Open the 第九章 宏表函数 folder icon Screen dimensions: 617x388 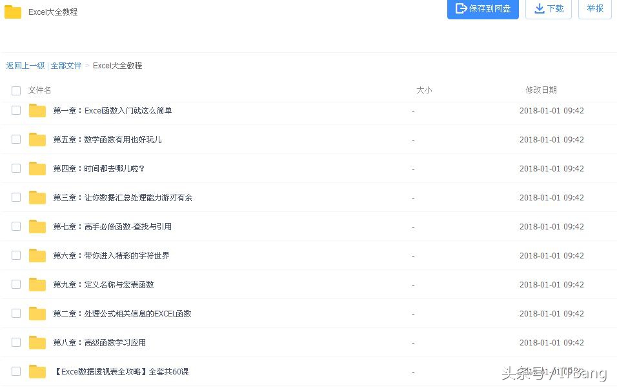[x=37, y=284]
